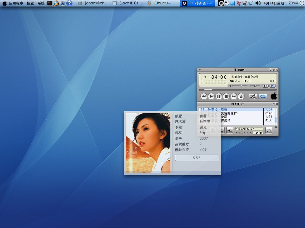Click the playlist mini eject button
Image resolution: width=305 pixels, height=228 pixels.
250,133
